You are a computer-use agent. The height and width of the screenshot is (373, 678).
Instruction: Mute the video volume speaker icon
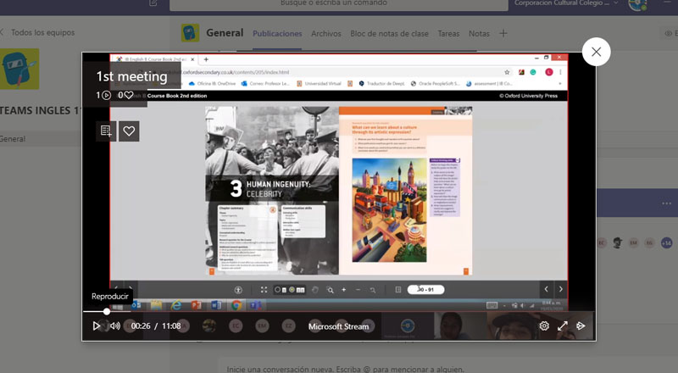click(x=115, y=326)
